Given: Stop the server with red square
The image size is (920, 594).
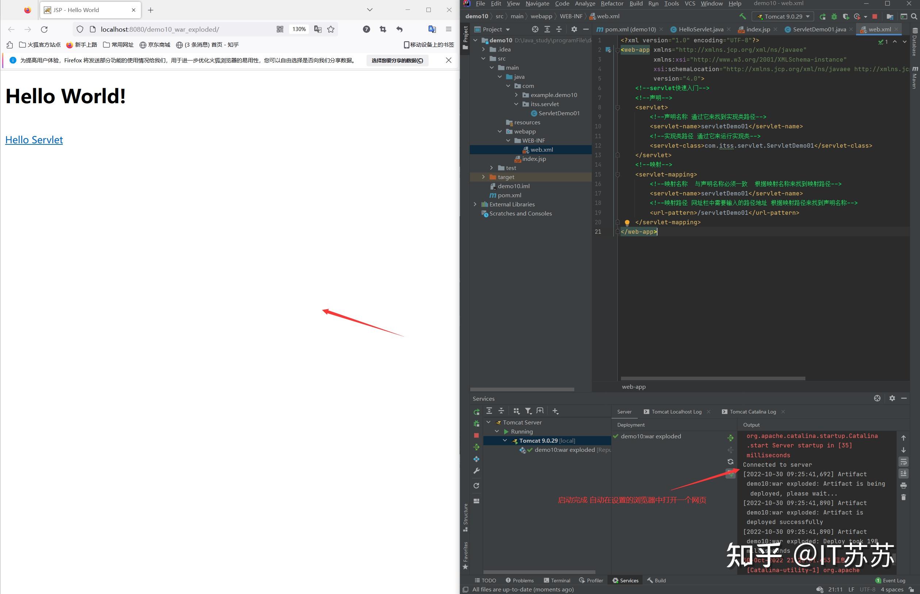Looking at the screenshot, I should click(875, 16).
